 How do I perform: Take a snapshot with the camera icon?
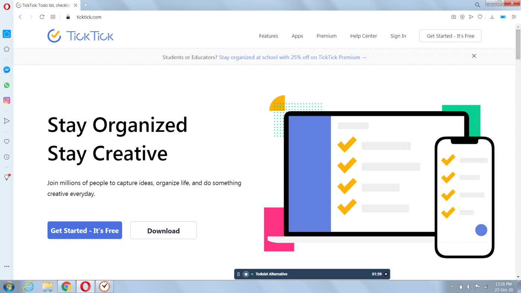pos(454,17)
